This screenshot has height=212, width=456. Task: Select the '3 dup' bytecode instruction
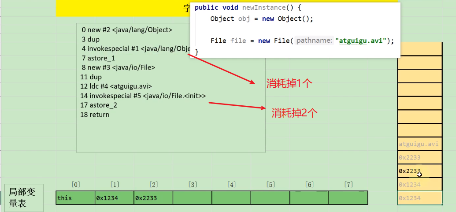[90, 39]
